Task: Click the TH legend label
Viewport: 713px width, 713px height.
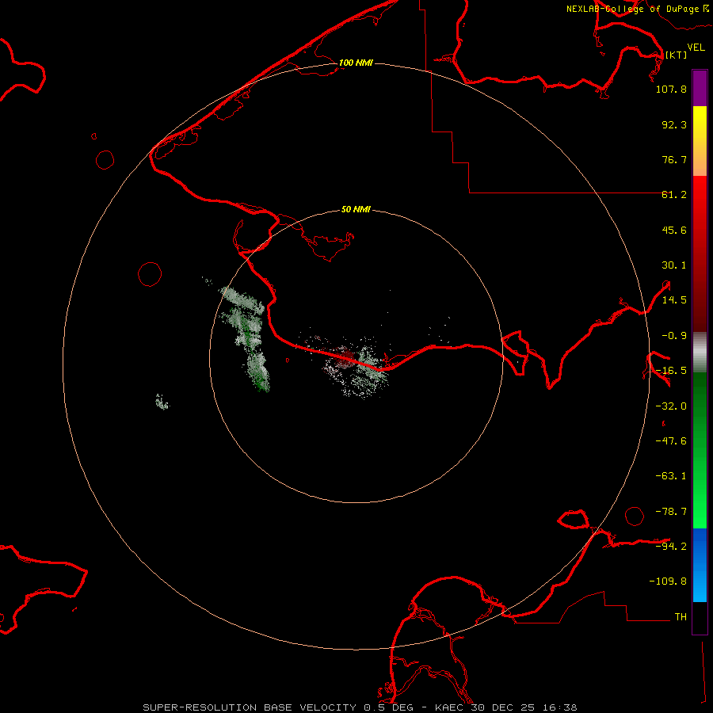Action: (x=681, y=617)
